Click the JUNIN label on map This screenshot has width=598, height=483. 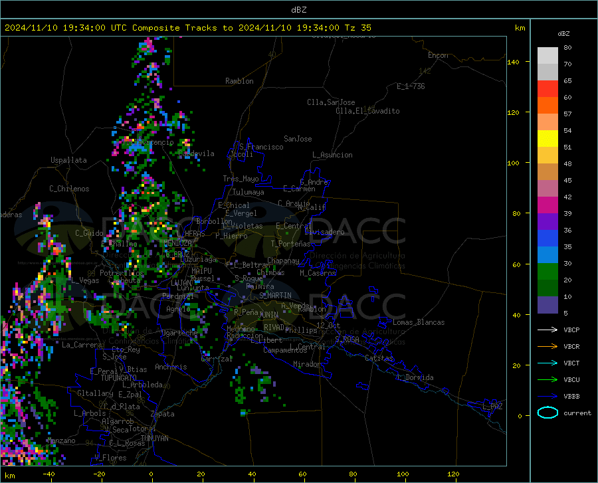coord(268,314)
